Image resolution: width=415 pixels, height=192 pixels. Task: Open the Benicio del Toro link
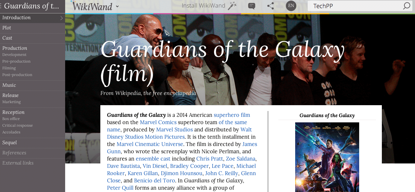click(155, 180)
